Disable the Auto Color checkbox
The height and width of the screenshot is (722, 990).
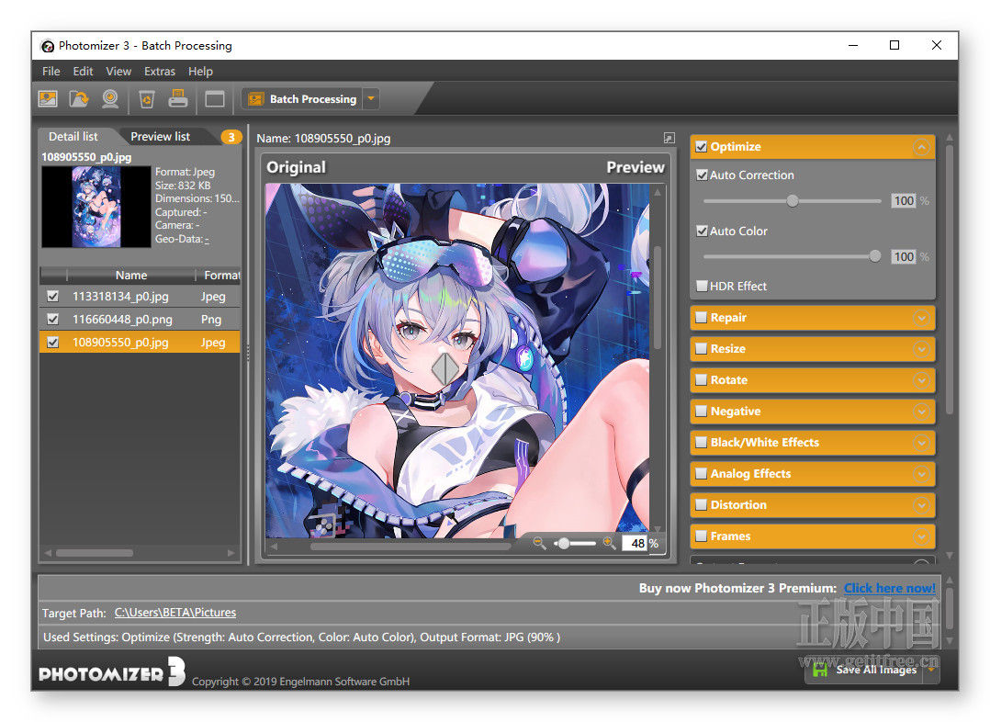(x=702, y=231)
